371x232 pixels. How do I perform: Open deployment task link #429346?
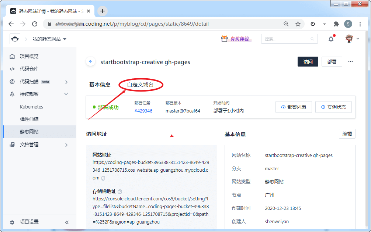coord(143,111)
